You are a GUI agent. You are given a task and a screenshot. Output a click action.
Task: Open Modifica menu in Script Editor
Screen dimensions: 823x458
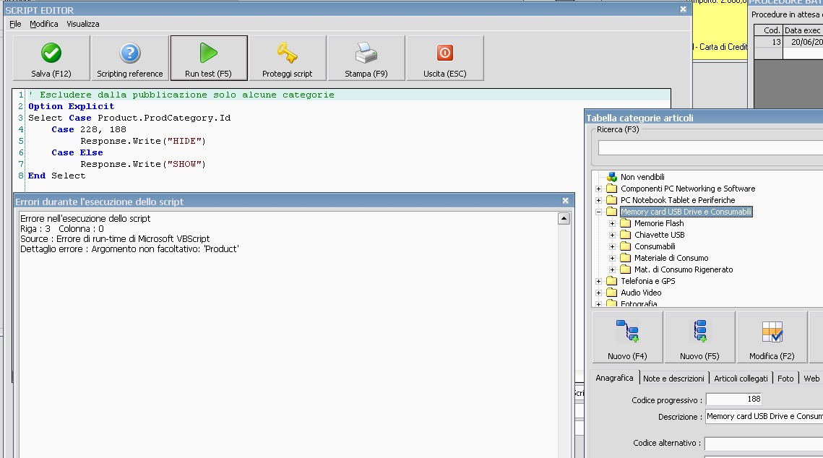tap(43, 24)
